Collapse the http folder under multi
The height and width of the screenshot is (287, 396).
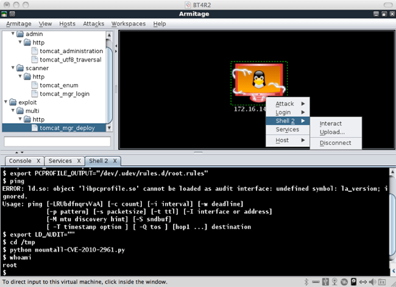(20, 119)
